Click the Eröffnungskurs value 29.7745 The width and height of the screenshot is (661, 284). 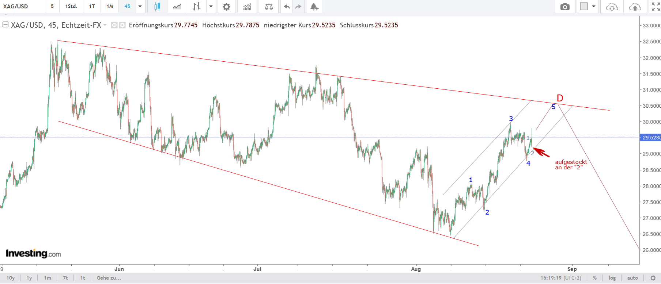click(x=186, y=25)
